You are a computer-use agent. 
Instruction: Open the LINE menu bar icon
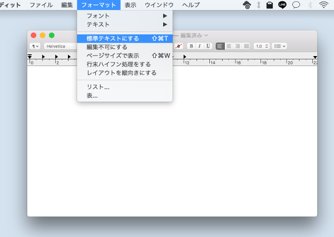click(282, 5)
